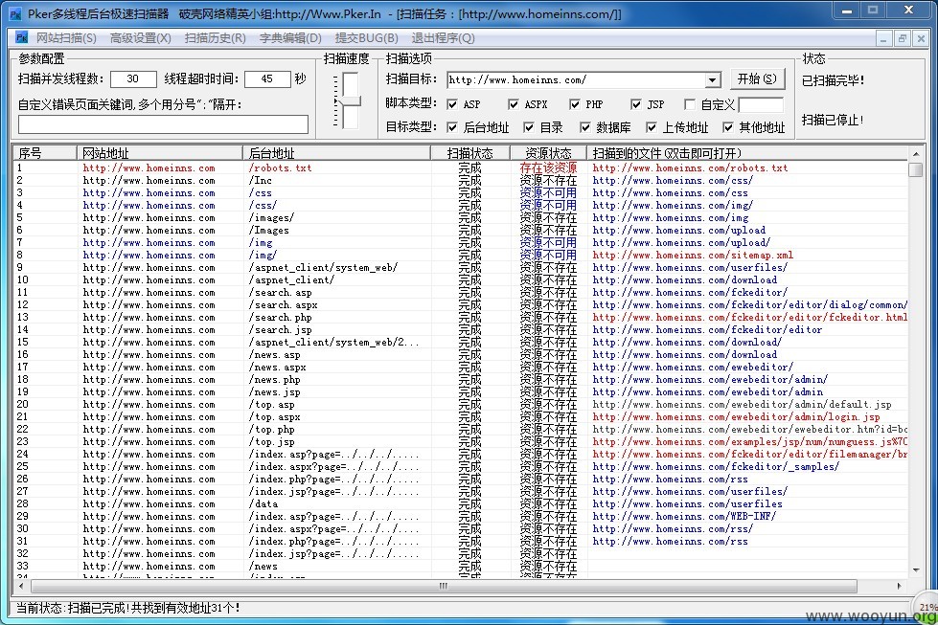Screen dimensions: 938x625
Task: Select row 28 /data path
Action: tap(263, 504)
